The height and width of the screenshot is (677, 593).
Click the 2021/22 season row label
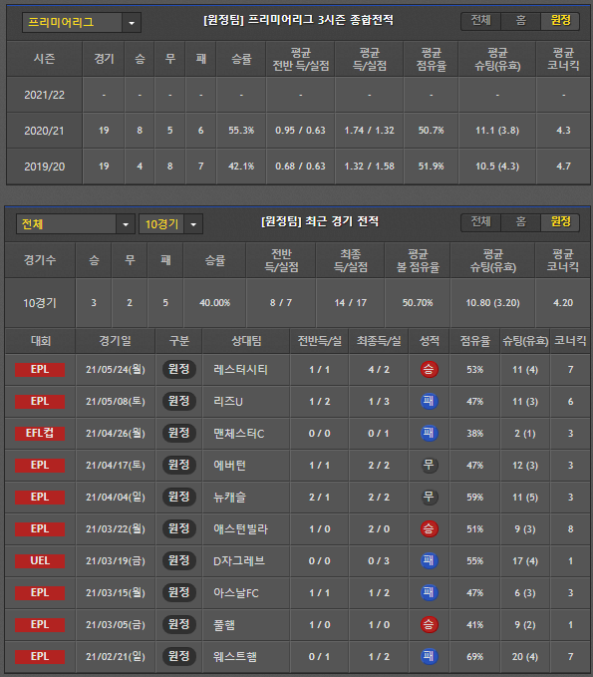45,95
